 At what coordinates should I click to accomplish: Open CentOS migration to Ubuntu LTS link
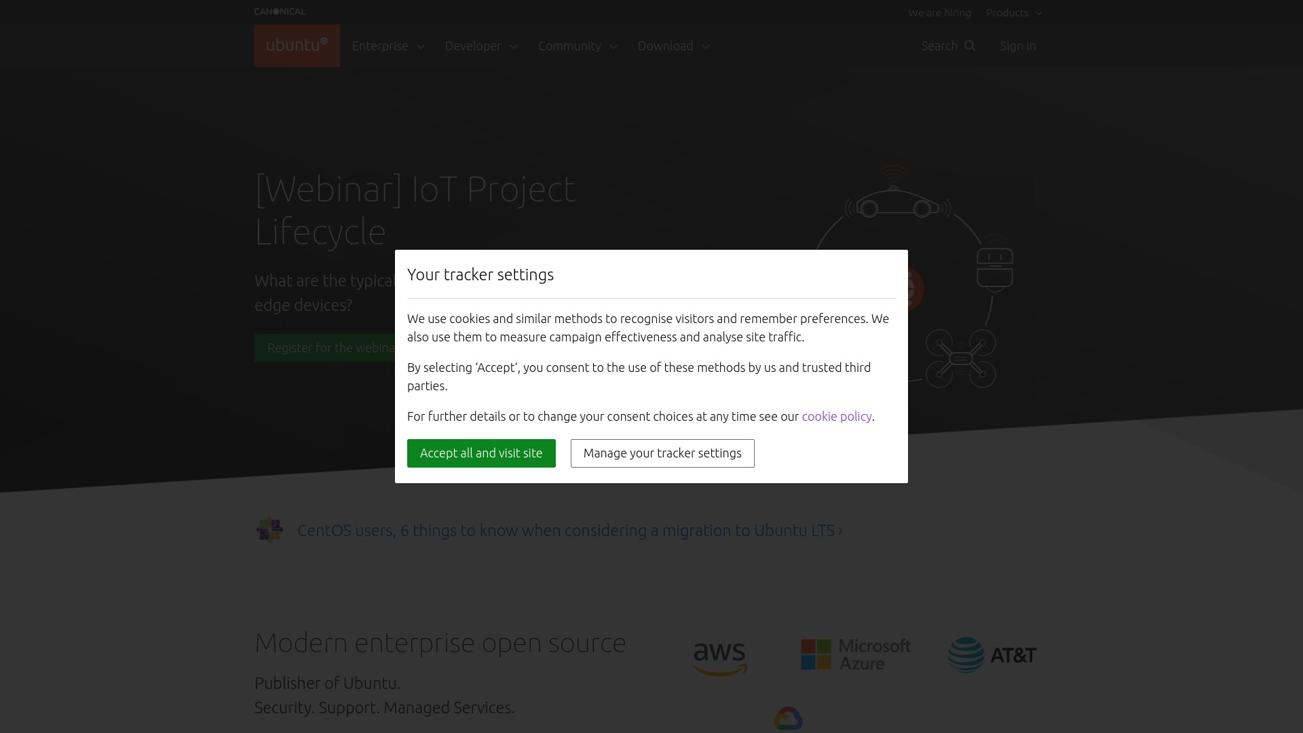point(570,530)
